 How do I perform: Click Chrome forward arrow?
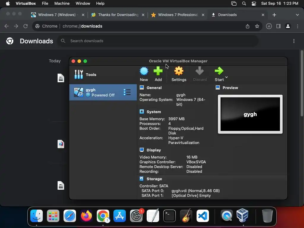point(16,26)
